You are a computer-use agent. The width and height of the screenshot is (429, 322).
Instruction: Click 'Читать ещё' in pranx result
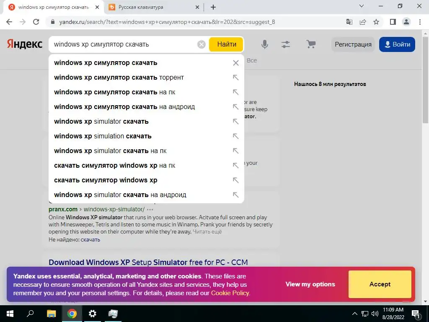(x=207, y=231)
